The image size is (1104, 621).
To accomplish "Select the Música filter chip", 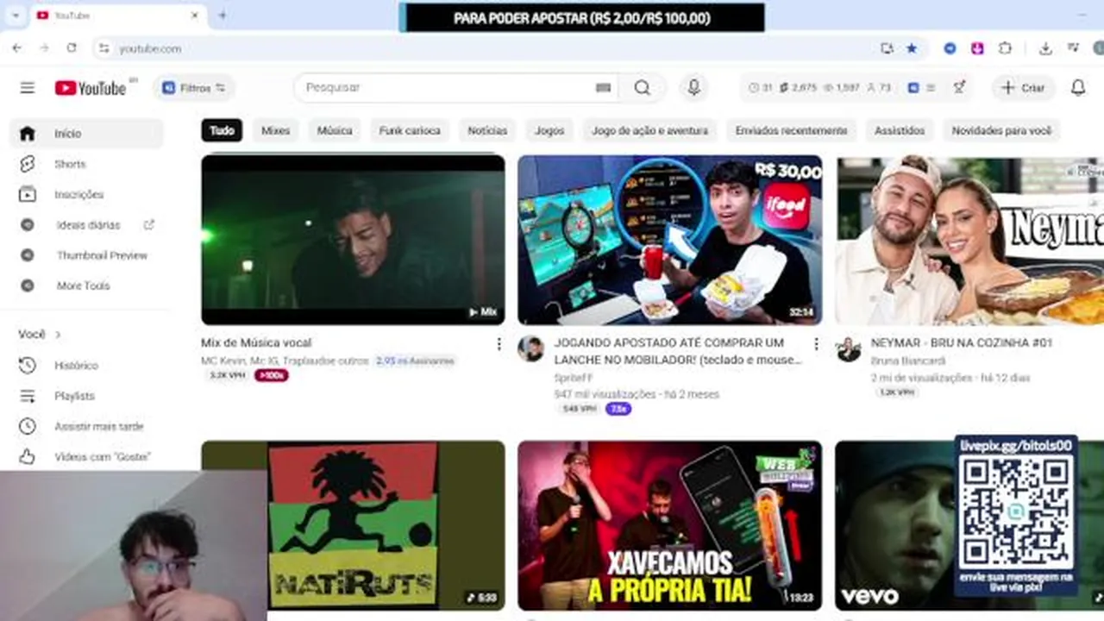I will pyautogui.click(x=335, y=130).
